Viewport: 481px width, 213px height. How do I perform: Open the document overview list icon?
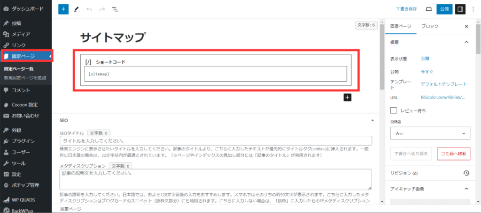click(115, 9)
